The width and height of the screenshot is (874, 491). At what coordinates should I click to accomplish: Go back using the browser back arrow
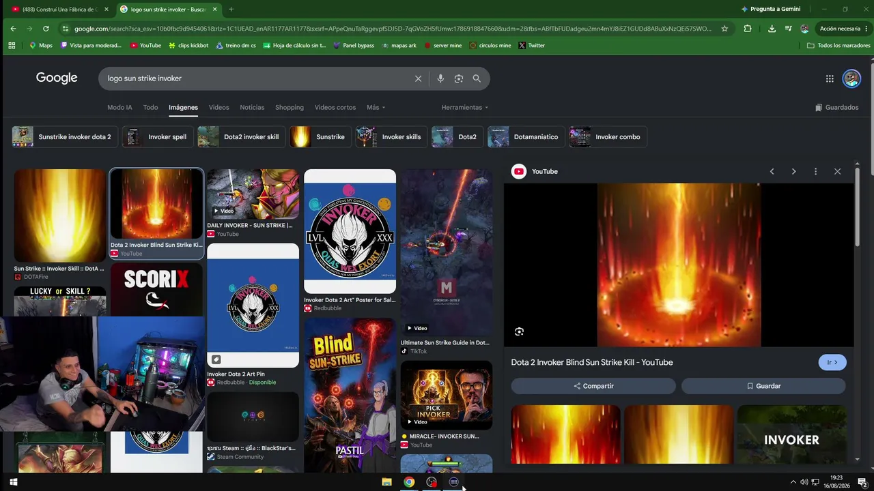[13, 29]
